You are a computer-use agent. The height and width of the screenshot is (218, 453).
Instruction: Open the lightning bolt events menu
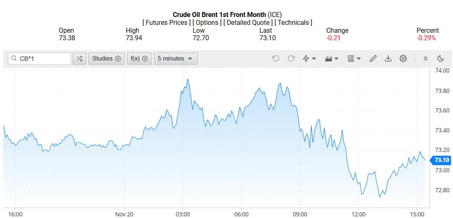tap(309, 59)
